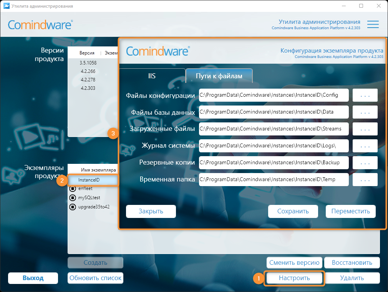388x292 pixels.
Task: Minimize the Утилита администрирования window
Action: [344, 6]
